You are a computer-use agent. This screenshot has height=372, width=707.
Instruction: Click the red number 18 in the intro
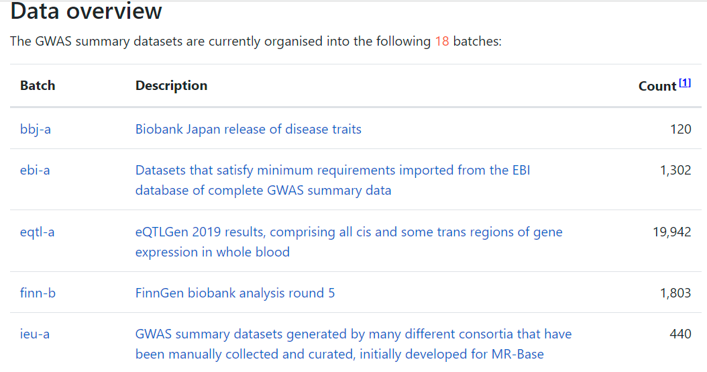[441, 42]
